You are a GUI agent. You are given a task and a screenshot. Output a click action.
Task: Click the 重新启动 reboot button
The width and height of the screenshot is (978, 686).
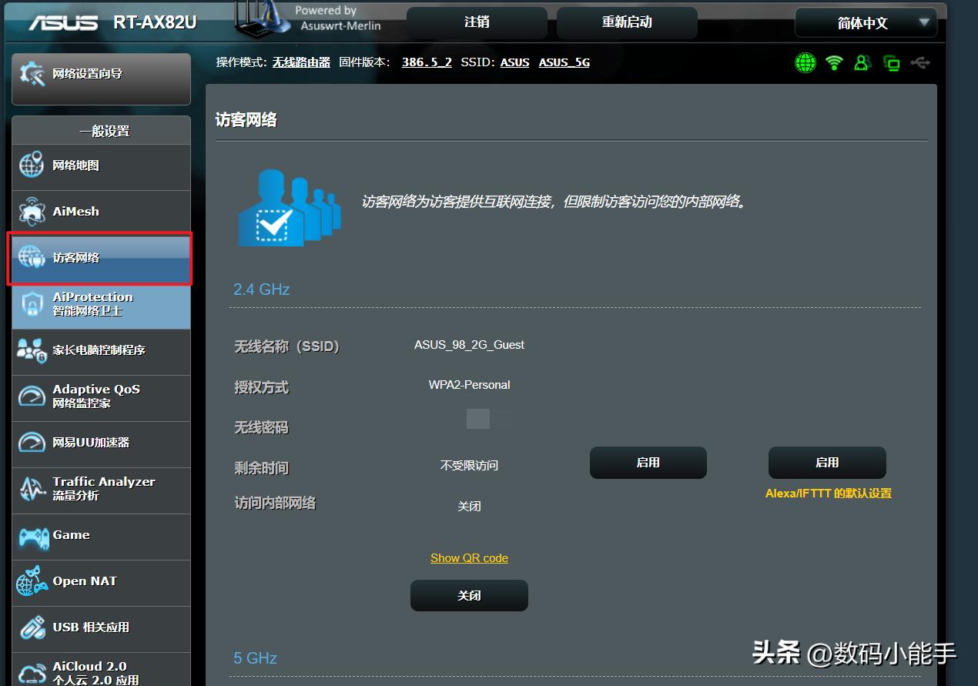(627, 23)
